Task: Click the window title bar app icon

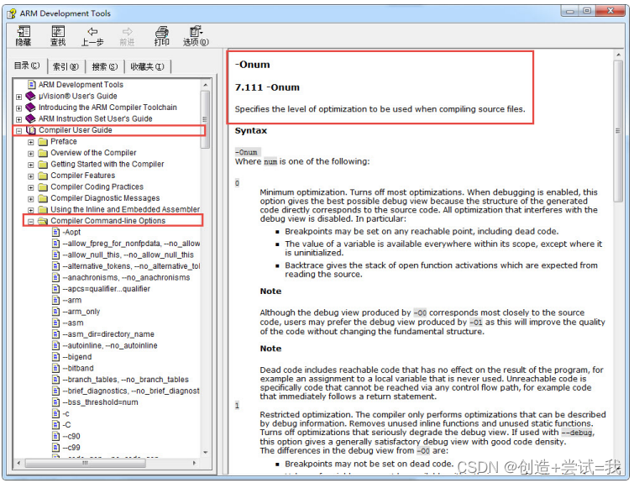Action: (12, 13)
